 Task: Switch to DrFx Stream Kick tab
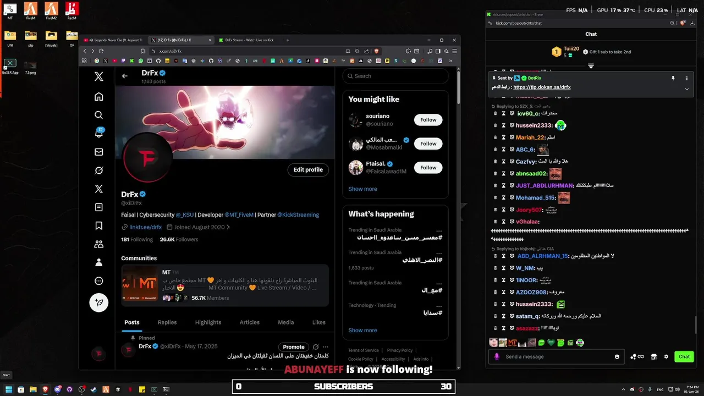[248, 40]
